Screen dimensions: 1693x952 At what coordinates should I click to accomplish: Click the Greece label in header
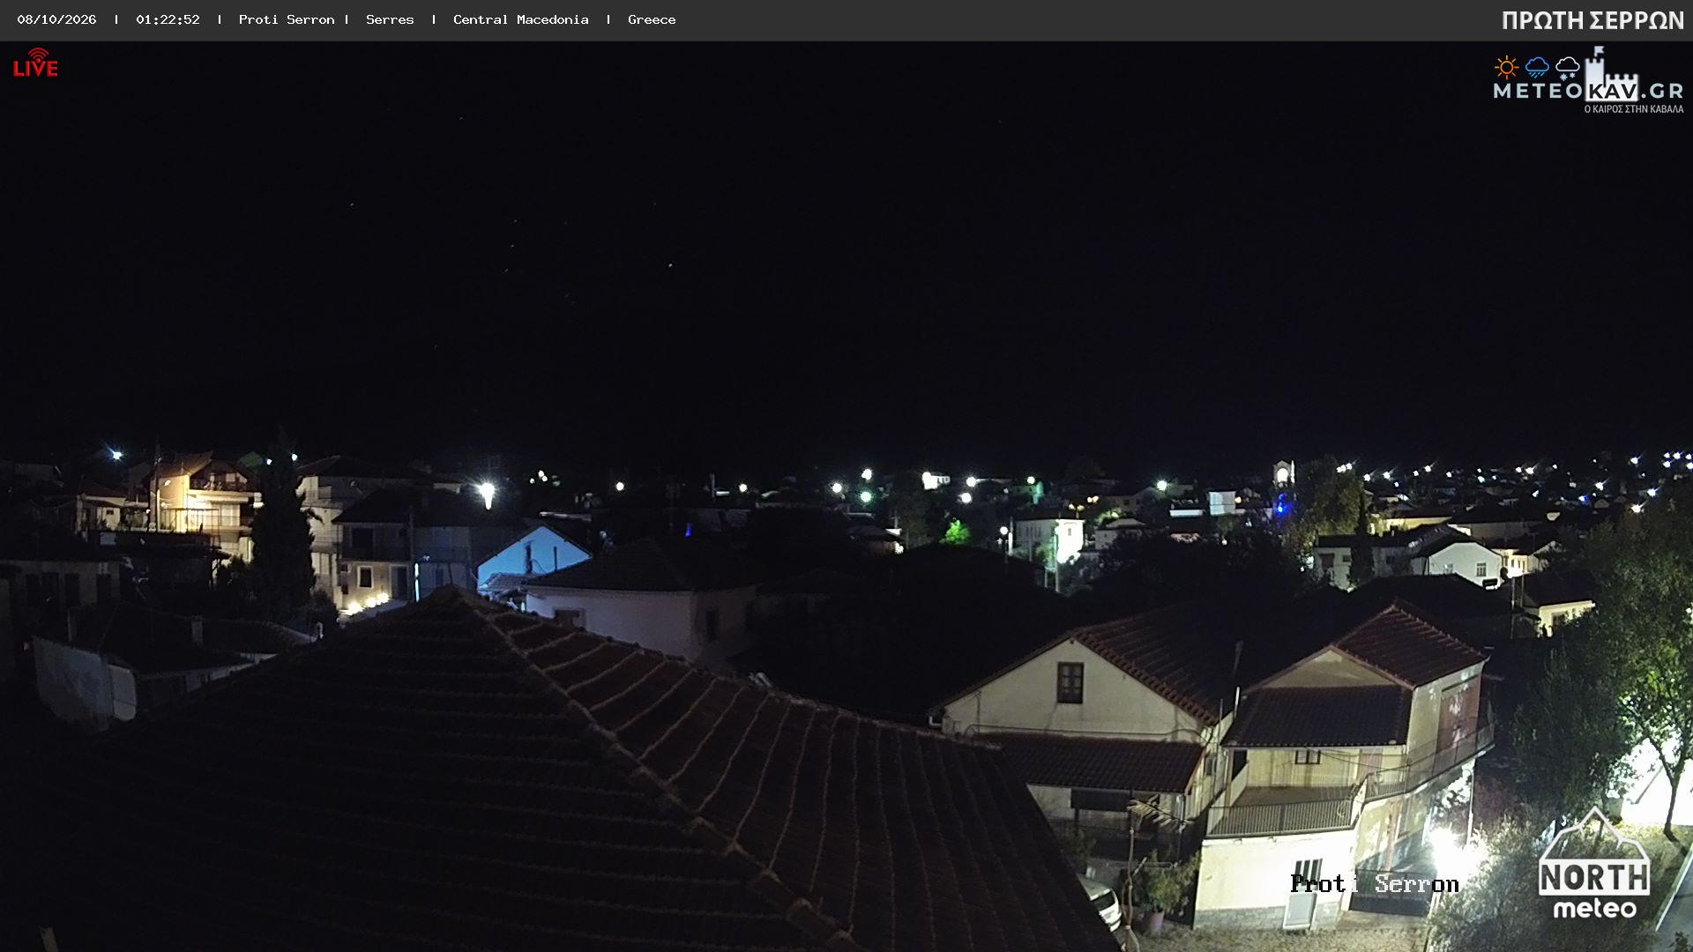(x=652, y=19)
